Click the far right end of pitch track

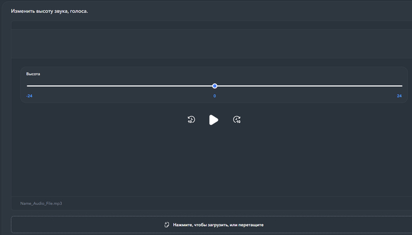[401, 86]
